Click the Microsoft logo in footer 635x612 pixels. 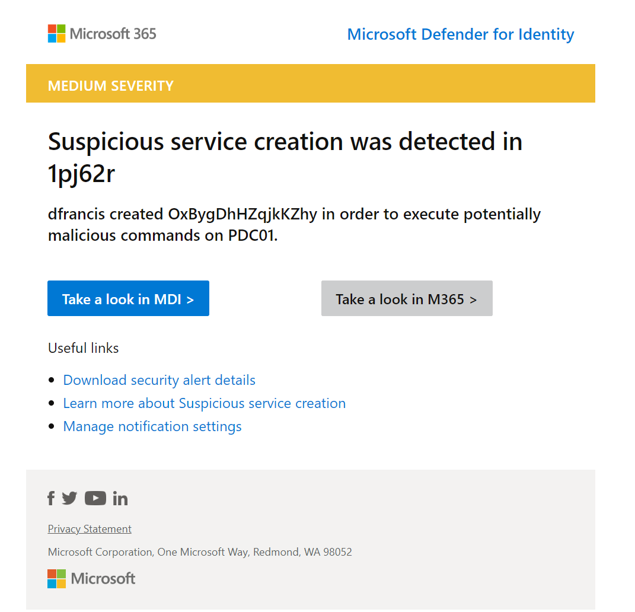[91, 578]
